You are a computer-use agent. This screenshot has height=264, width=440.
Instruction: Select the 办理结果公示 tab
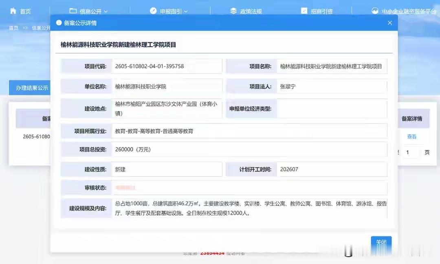coord(30,88)
